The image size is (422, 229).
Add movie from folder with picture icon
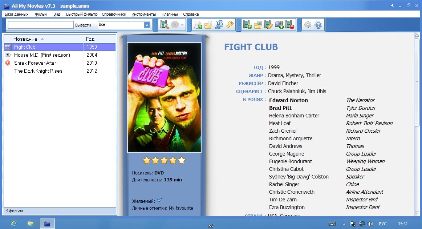click(258, 25)
